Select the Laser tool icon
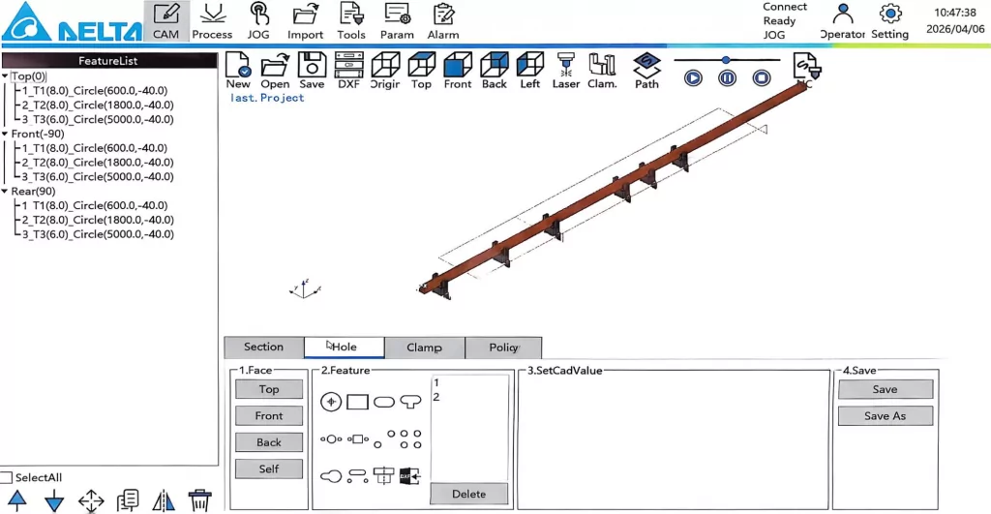Image resolution: width=991 pixels, height=514 pixels. (565, 71)
